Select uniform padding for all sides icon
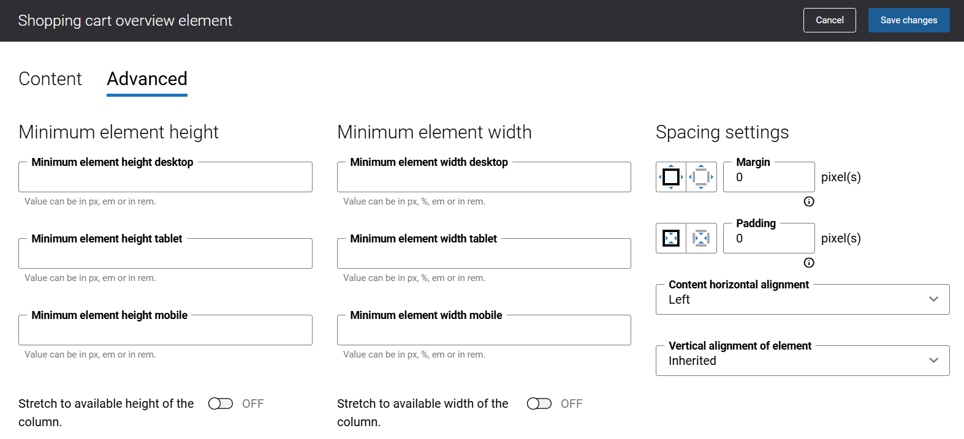The width and height of the screenshot is (964, 439). pos(671,238)
